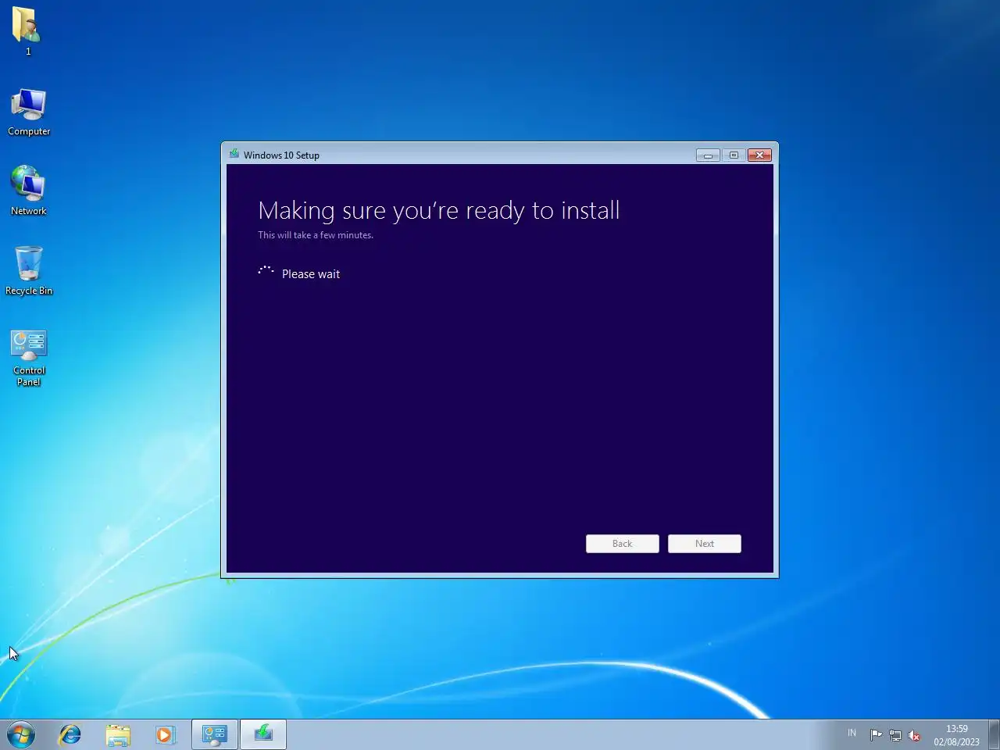The image size is (1000, 750).
Task: Open the Computer desktop icon
Action: coord(29,112)
